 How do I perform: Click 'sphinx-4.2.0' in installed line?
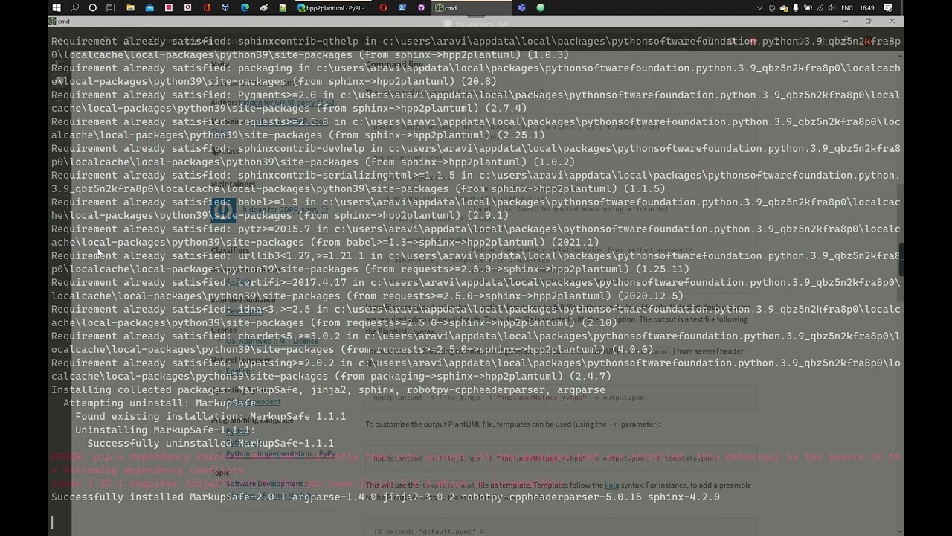click(684, 497)
